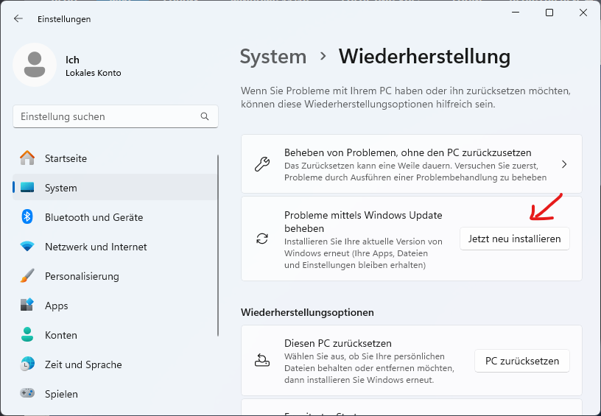The height and width of the screenshot is (416, 601).
Task: Click the paintbrush Personalisierung icon
Action: pyautogui.click(x=27, y=276)
